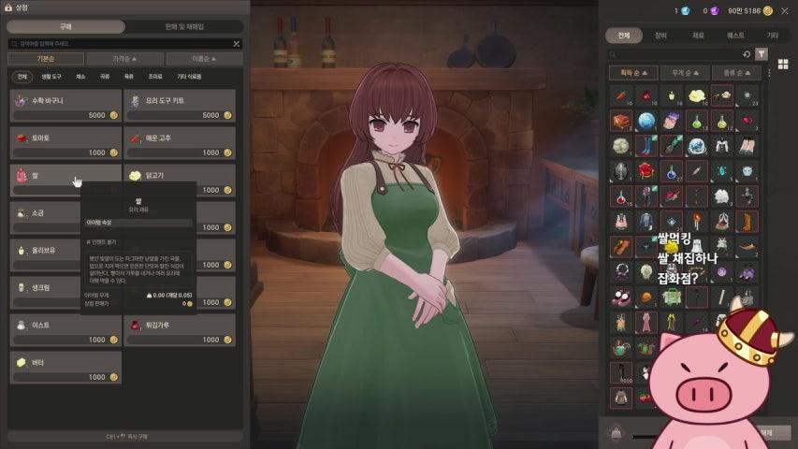
Task: Select the 수확 바구니 basket shop item
Action: point(65,106)
